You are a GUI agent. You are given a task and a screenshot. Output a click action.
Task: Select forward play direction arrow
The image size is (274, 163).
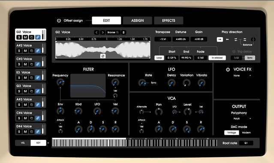pos(220,39)
